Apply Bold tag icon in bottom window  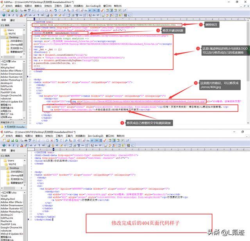9,145
